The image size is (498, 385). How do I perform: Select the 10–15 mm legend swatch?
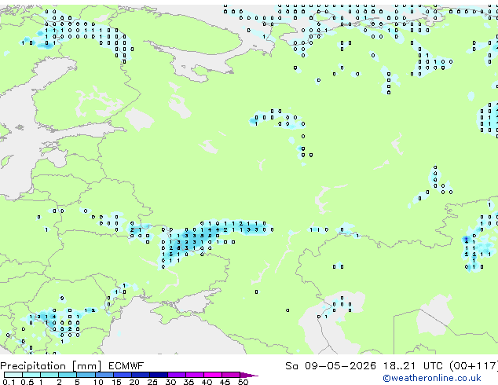(x=104, y=375)
